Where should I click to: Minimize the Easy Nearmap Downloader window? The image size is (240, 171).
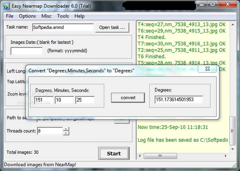click(202, 5)
